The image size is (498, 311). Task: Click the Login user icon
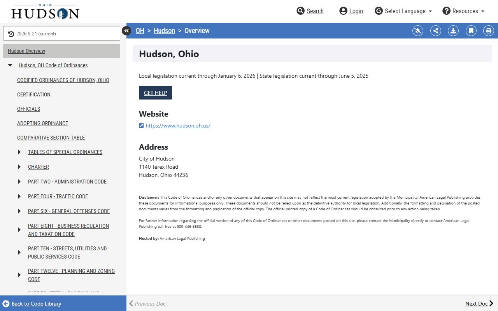[343, 11]
